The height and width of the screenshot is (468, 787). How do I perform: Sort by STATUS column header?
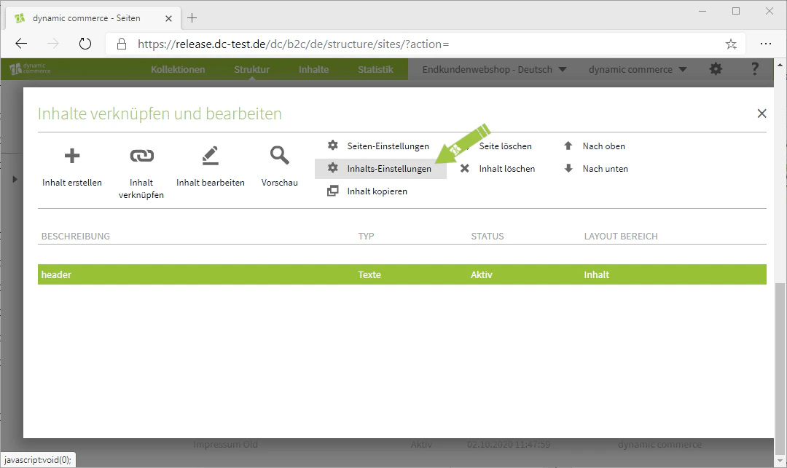[488, 236]
